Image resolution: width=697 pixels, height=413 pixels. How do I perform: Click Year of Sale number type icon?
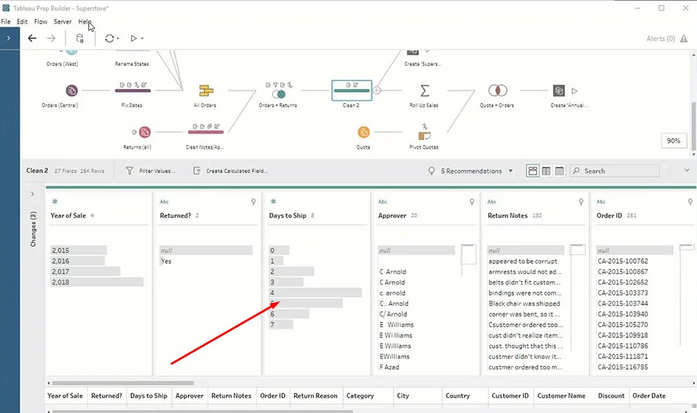pyautogui.click(x=55, y=202)
